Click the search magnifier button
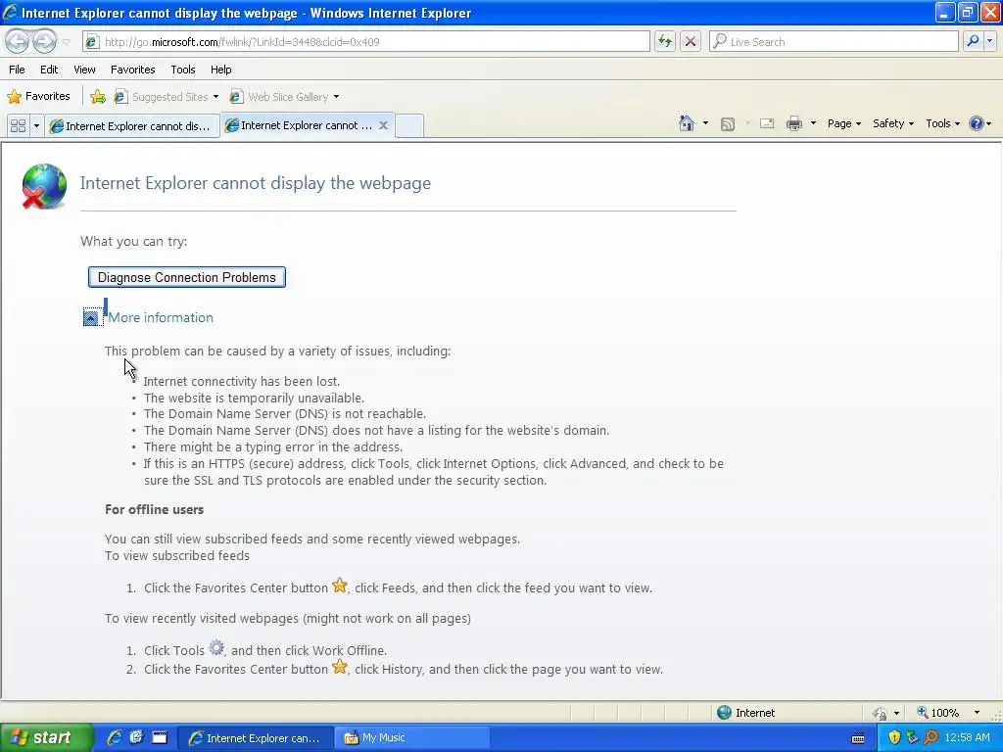The height and width of the screenshot is (752, 1003). [973, 41]
